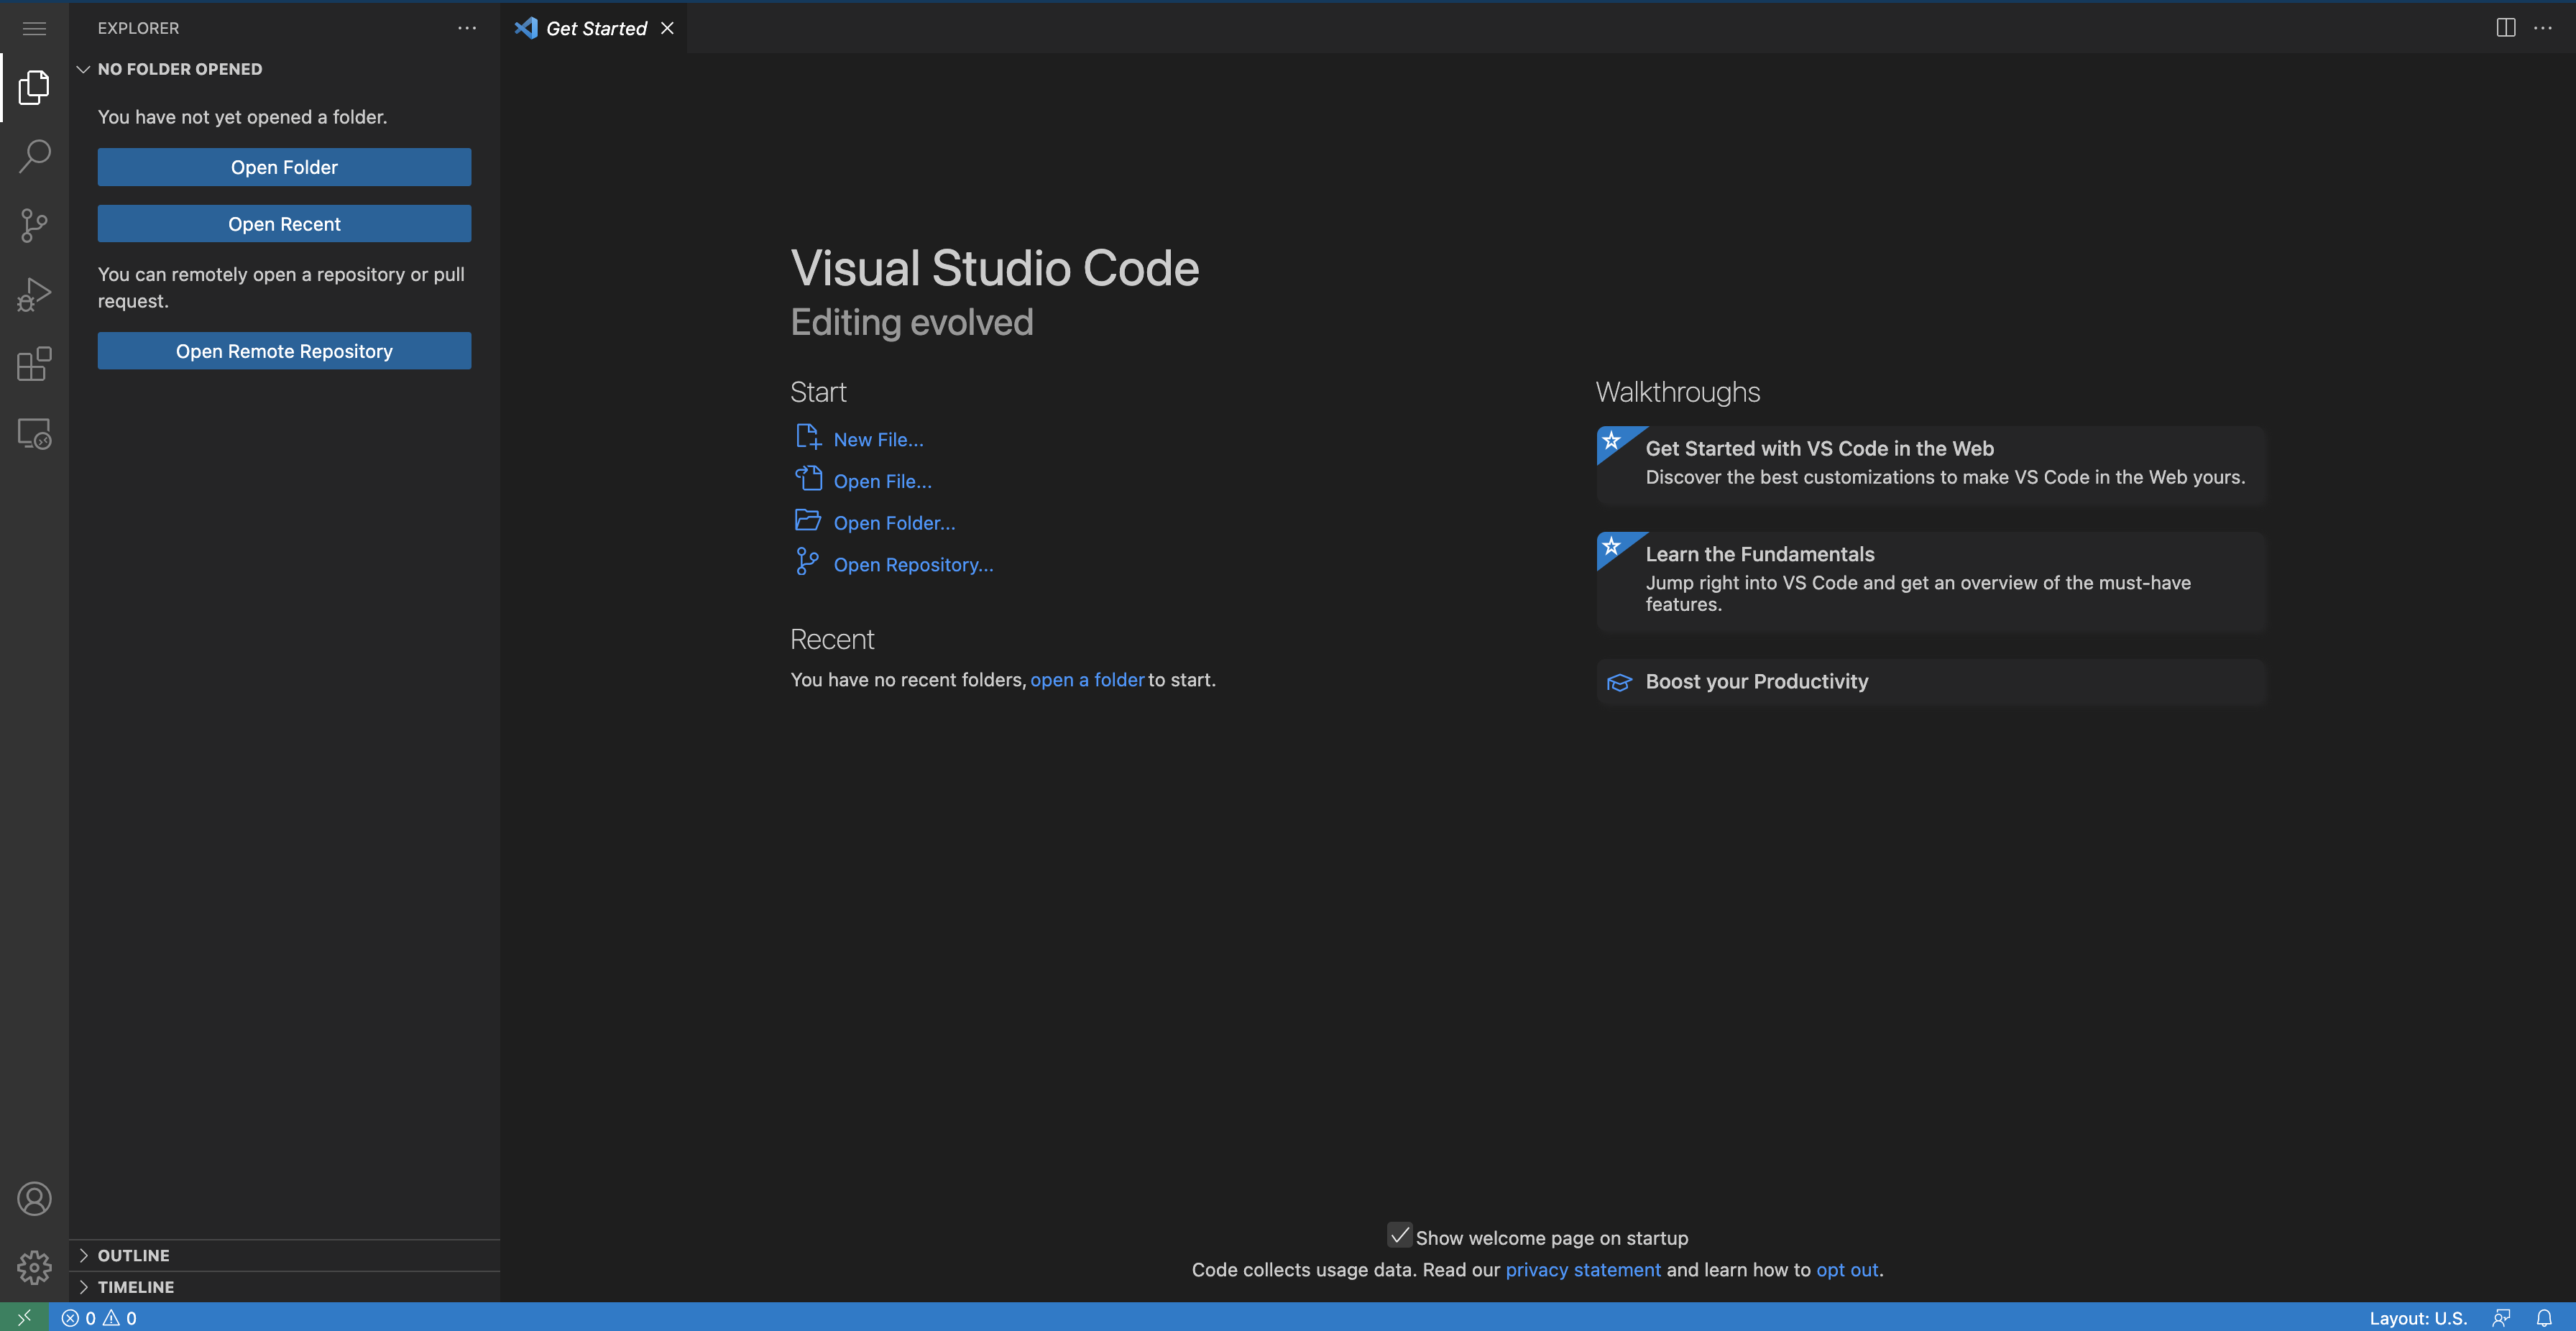
Task: Click the Open File... link
Action: pyautogui.click(x=882, y=481)
